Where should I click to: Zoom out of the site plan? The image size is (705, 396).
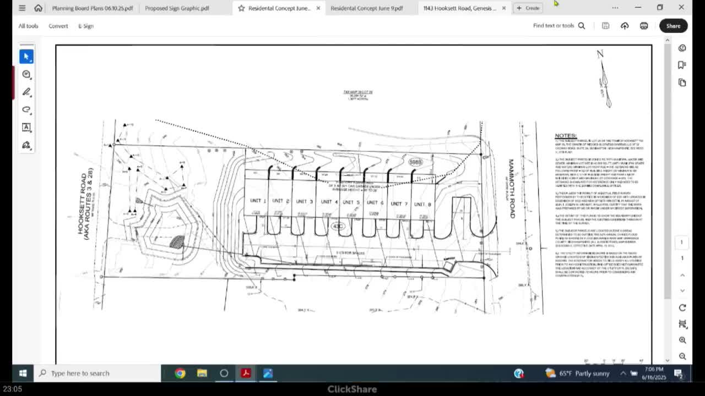pyautogui.click(x=682, y=356)
